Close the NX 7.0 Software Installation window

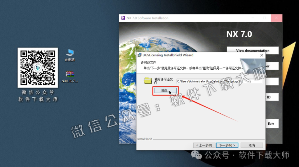tap(276, 18)
